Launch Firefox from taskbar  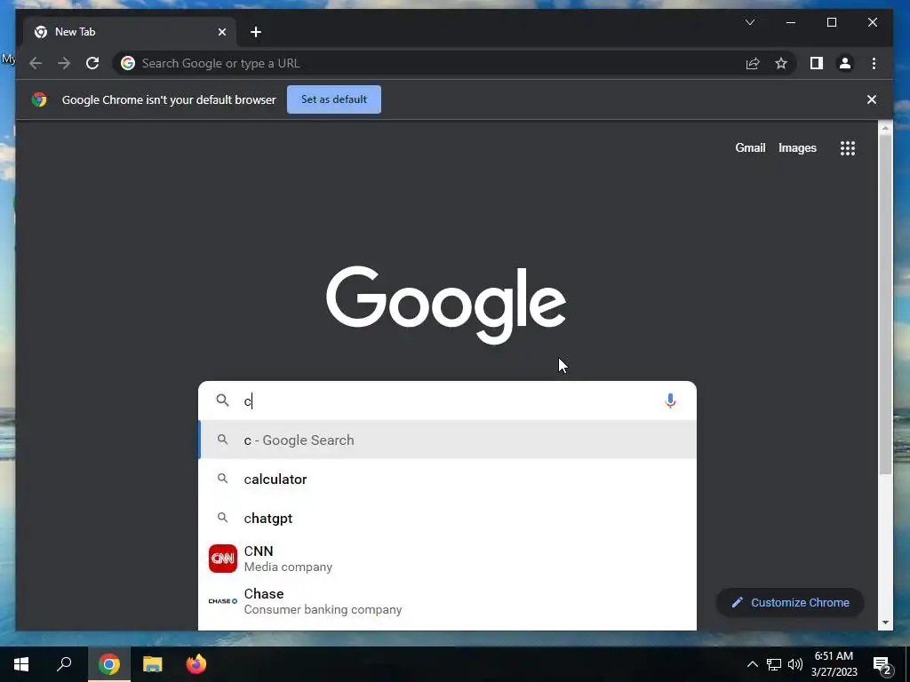pyautogui.click(x=196, y=664)
